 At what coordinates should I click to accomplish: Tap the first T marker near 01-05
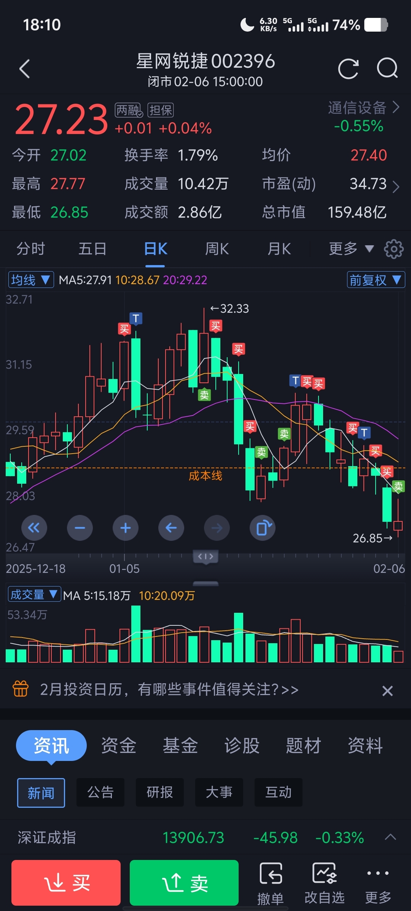point(136,318)
